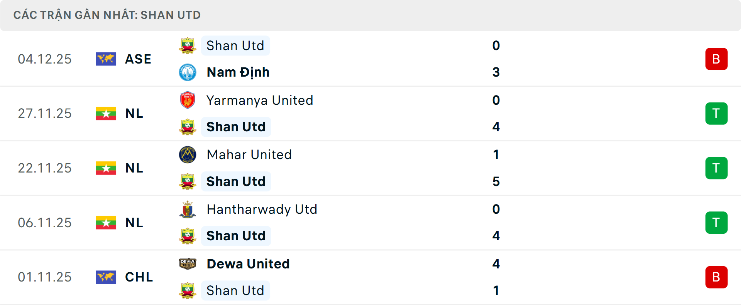
Task: Click the date 01.11.25
Action: tap(45, 277)
